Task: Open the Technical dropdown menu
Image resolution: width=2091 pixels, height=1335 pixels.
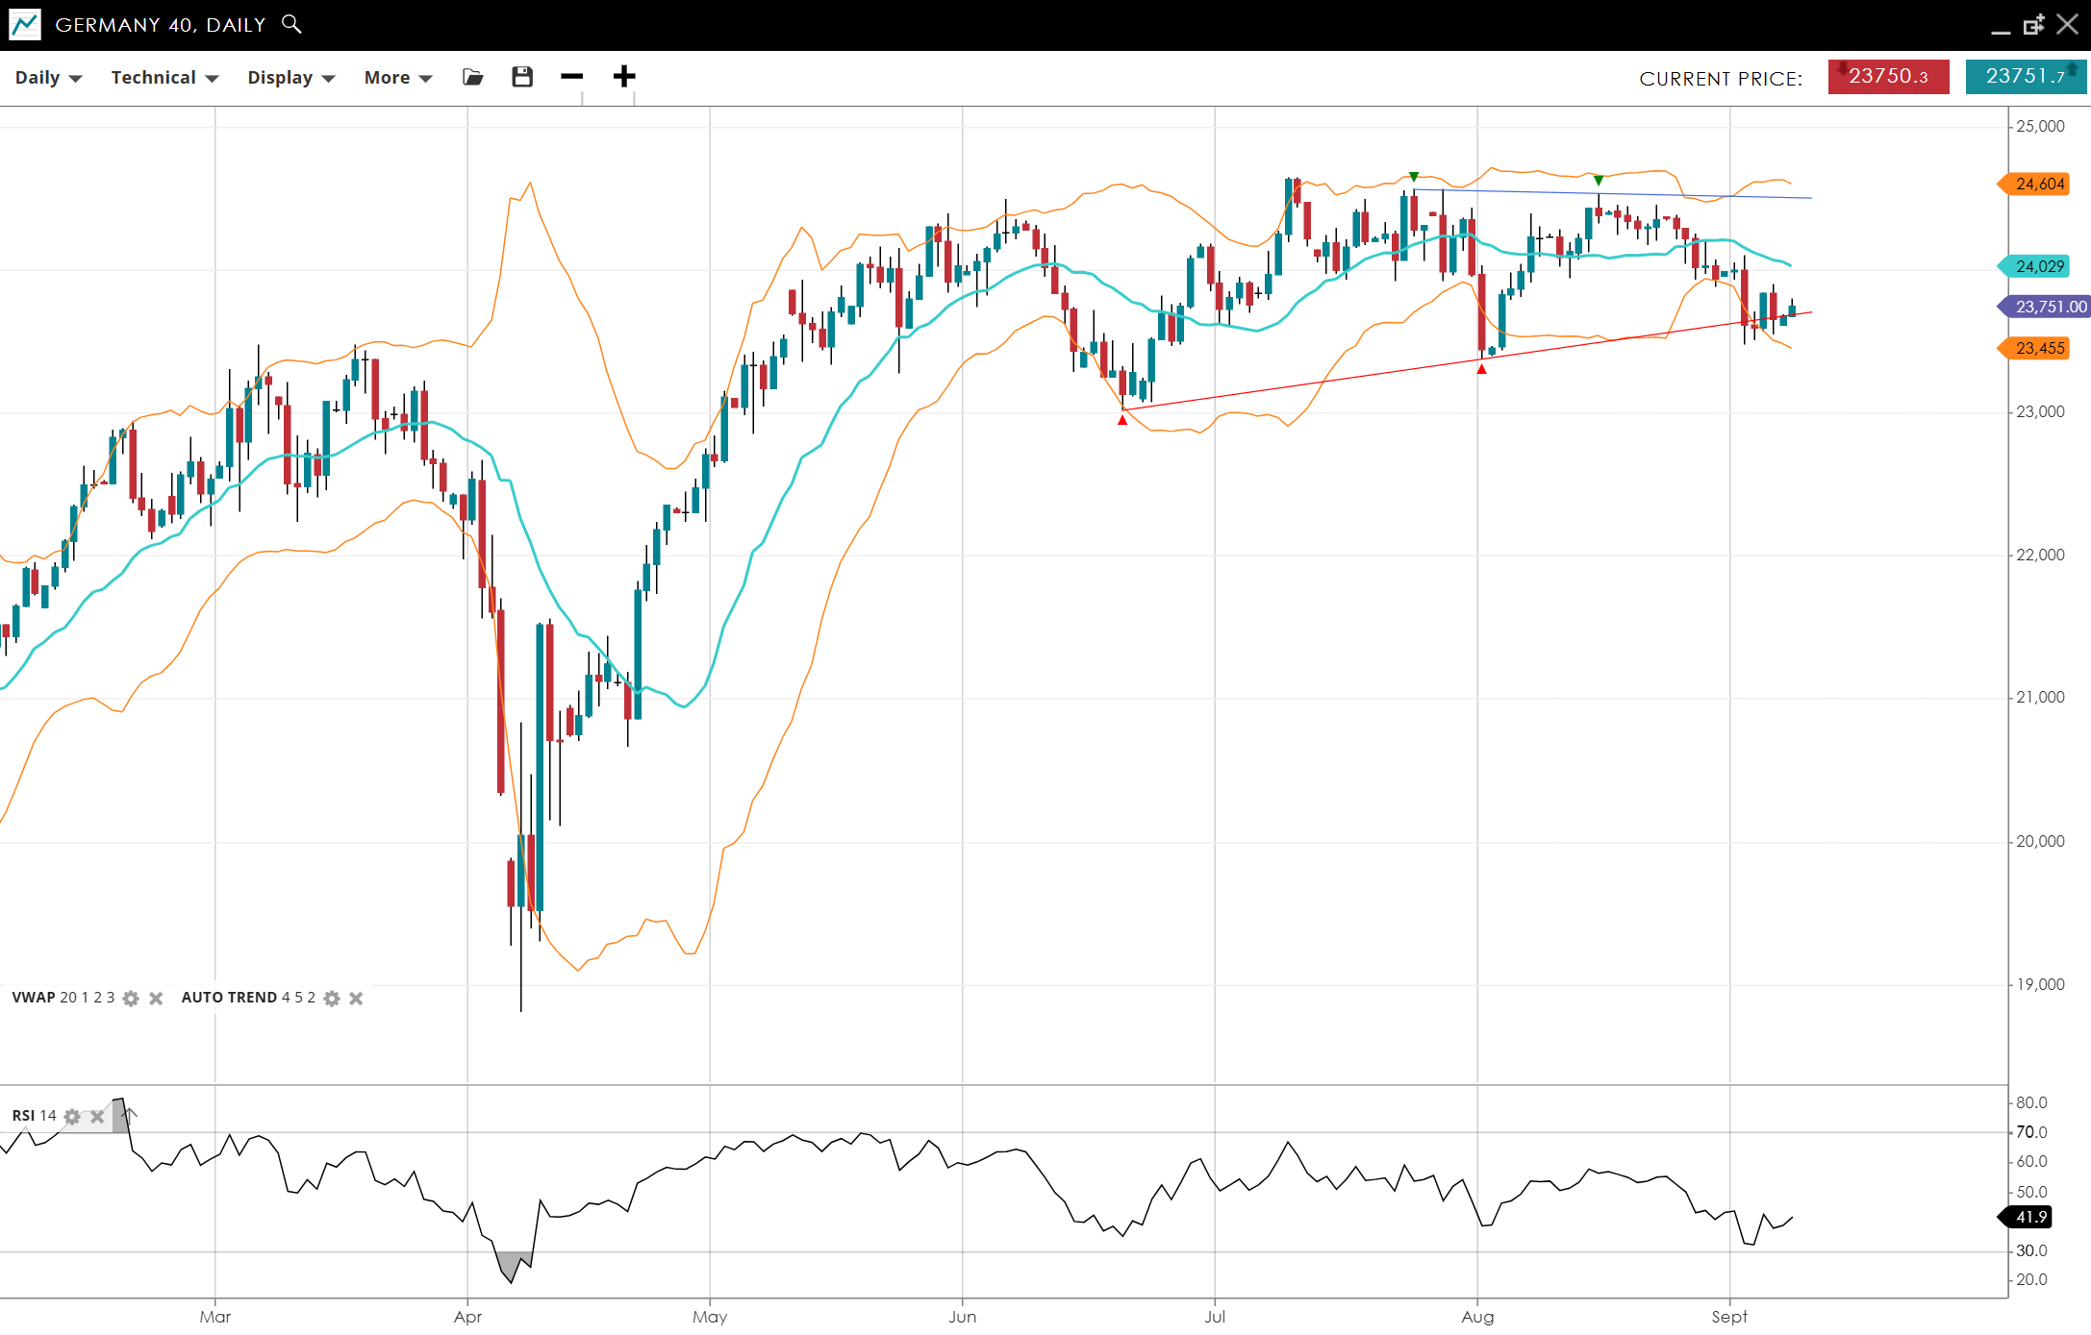Action: coord(164,78)
